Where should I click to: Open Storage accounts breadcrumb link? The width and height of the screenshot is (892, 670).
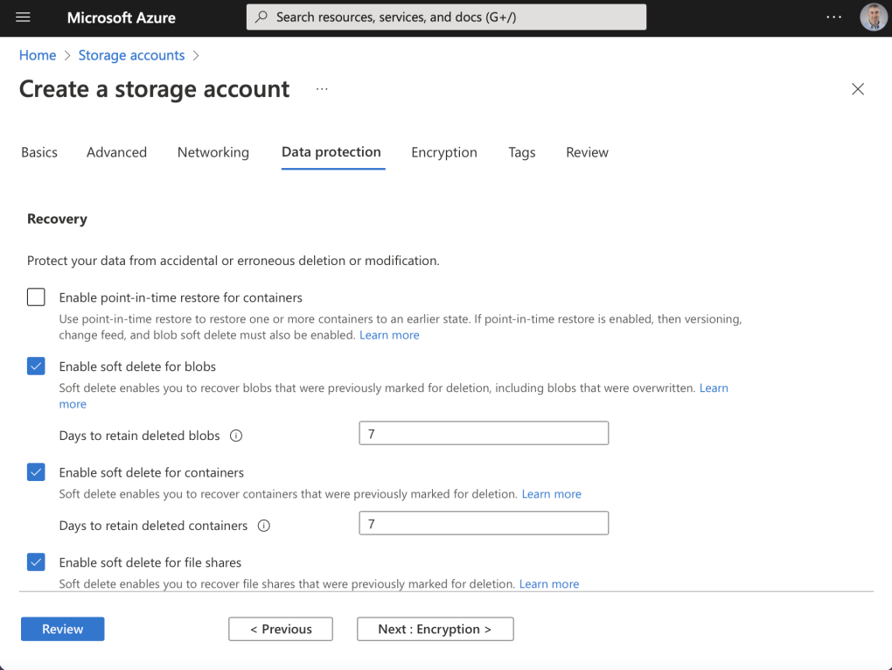(131, 55)
